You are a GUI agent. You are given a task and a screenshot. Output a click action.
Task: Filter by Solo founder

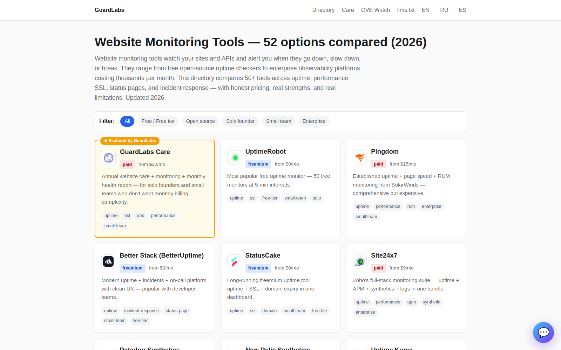(241, 121)
